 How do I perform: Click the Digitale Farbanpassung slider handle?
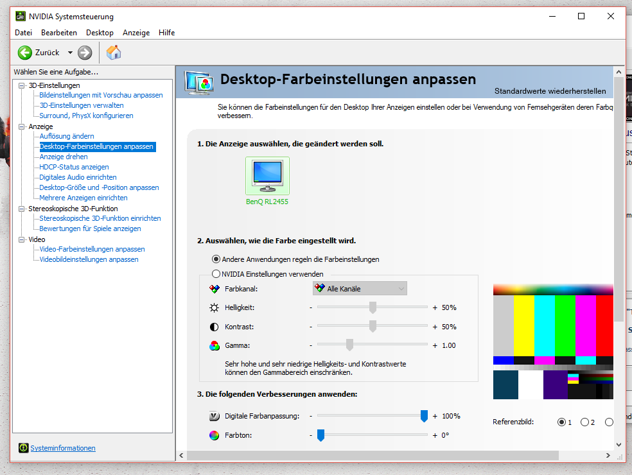point(424,416)
